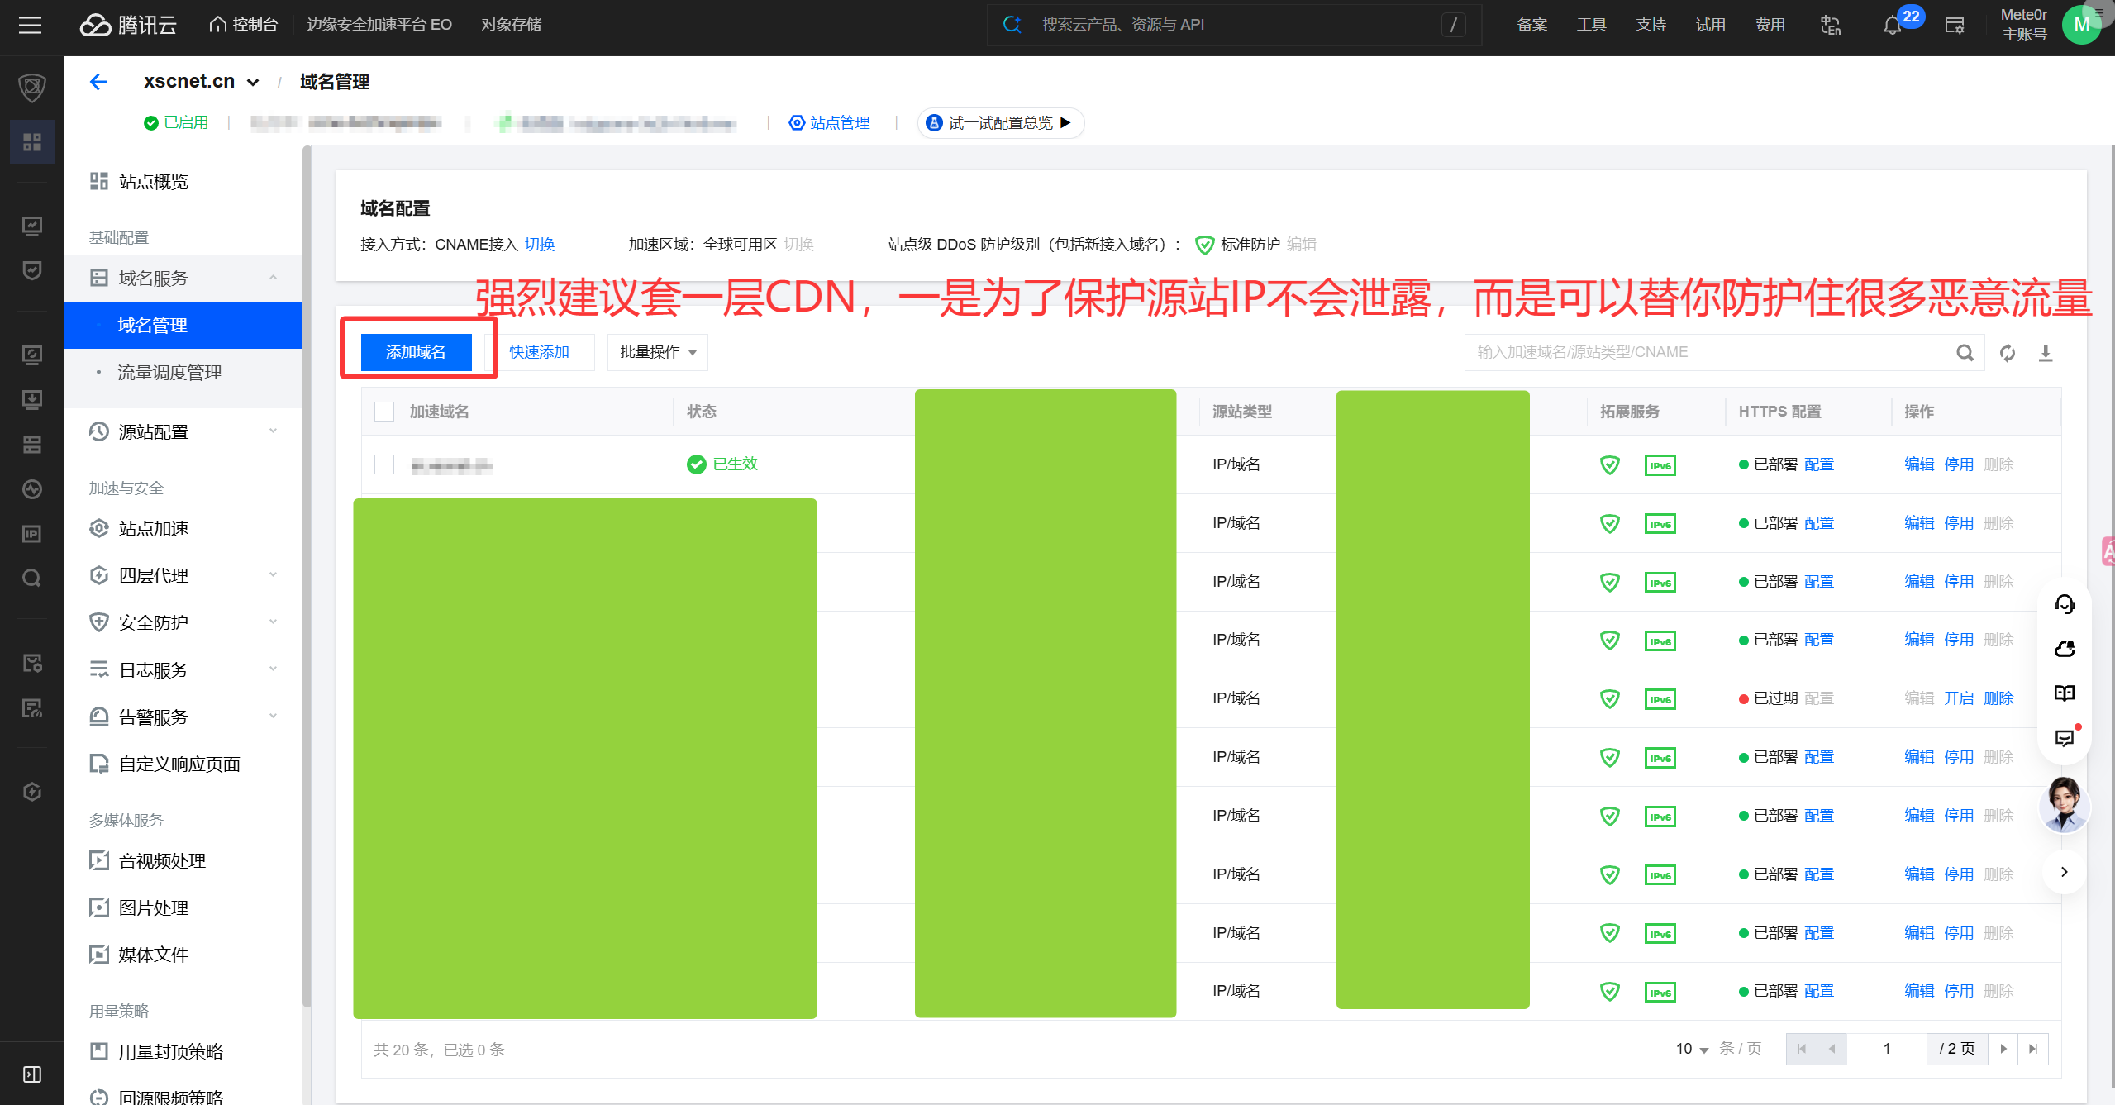Click the search magnifier in domain filter

(x=1965, y=353)
